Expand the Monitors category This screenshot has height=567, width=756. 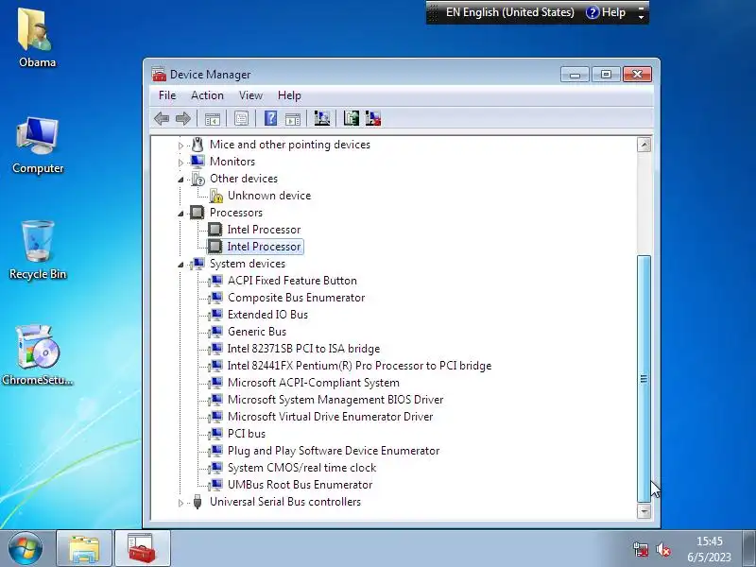point(180,163)
